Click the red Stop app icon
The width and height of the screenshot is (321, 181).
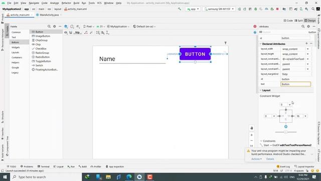[x=277, y=9]
